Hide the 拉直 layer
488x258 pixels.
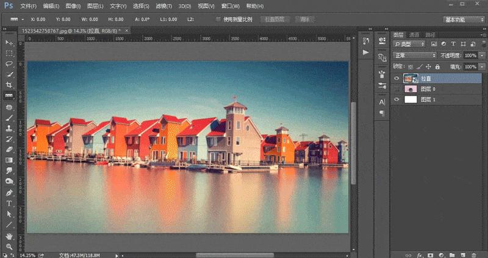coord(396,79)
